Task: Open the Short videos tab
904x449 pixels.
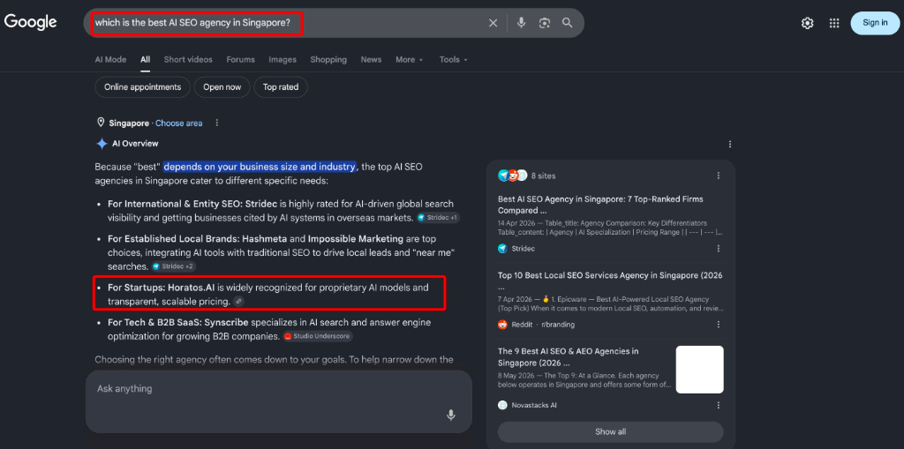Action: (188, 59)
